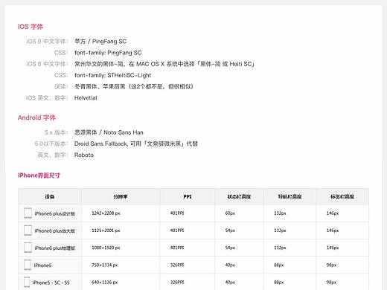The width and height of the screenshot is (387, 290).
Task: Click the Droid Sans Fallback line
Action: (x=136, y=144)
